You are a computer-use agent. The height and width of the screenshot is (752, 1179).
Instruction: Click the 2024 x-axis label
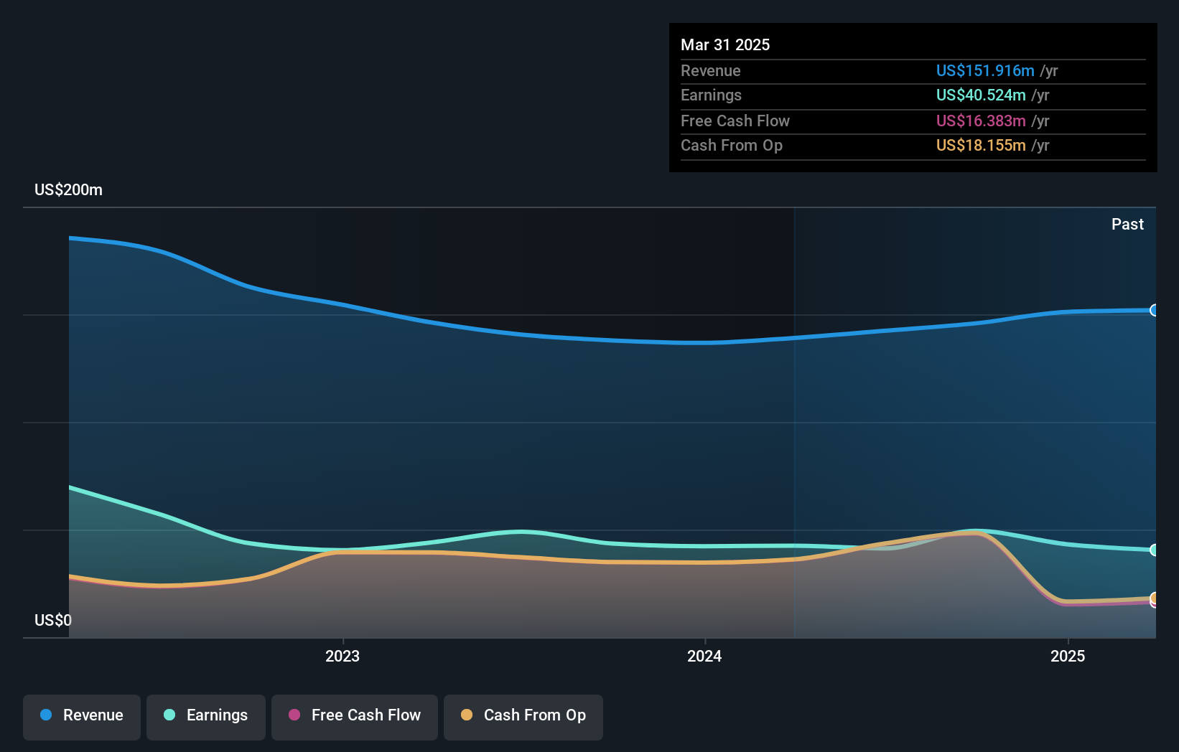(x=704, y=656)
